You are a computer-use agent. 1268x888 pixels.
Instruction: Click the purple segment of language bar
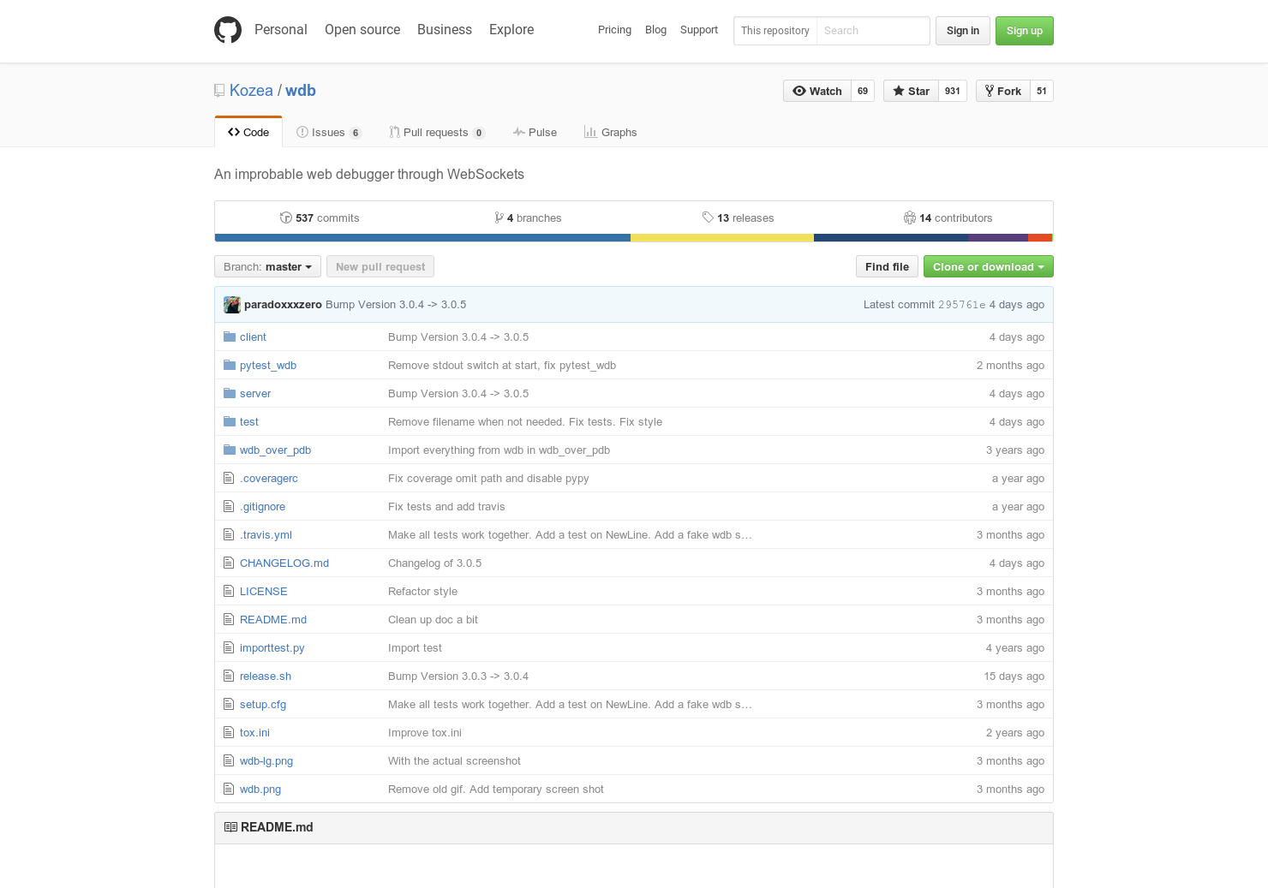click(x=998, y=238)
